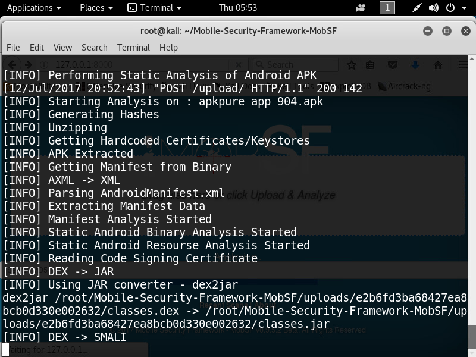This screenshot has width=476, height=357.
Task: Click the power icon in the top bar
Action: [x=450, y=8]
